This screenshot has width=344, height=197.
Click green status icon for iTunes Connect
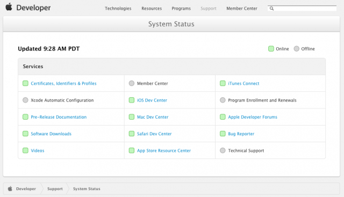pos(223,83)
